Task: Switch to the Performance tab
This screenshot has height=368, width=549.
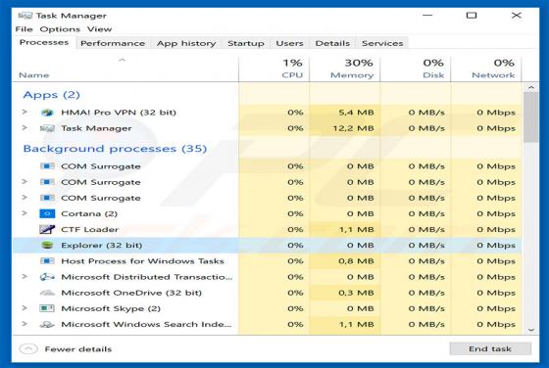Action: pos(113,43)
